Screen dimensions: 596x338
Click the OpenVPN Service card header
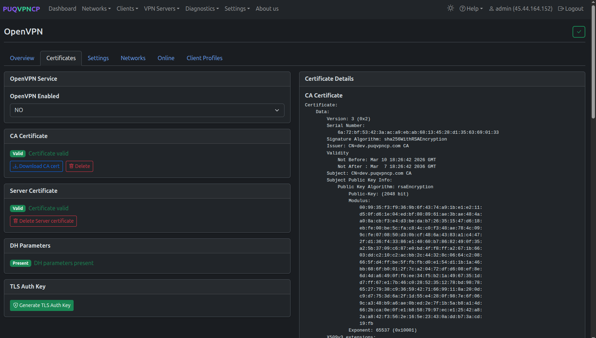click(147, 79)
